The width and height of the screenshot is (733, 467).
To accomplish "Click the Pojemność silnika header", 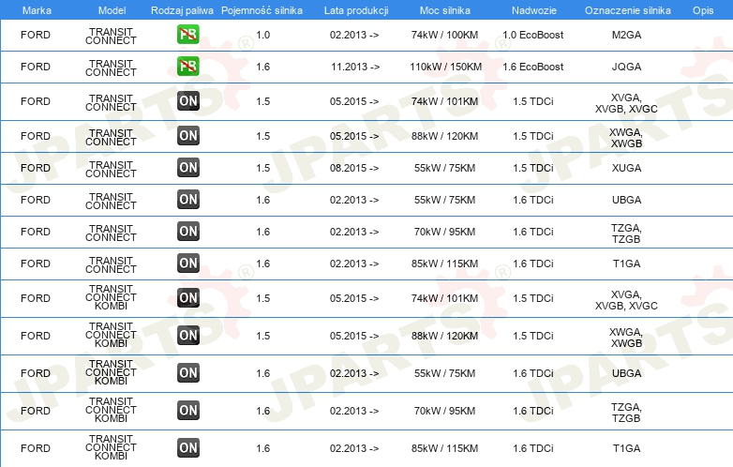I will pyautogui.click(x=262, y=10).
